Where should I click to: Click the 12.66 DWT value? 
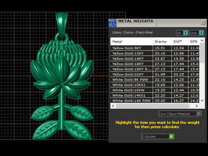[179, 85]
